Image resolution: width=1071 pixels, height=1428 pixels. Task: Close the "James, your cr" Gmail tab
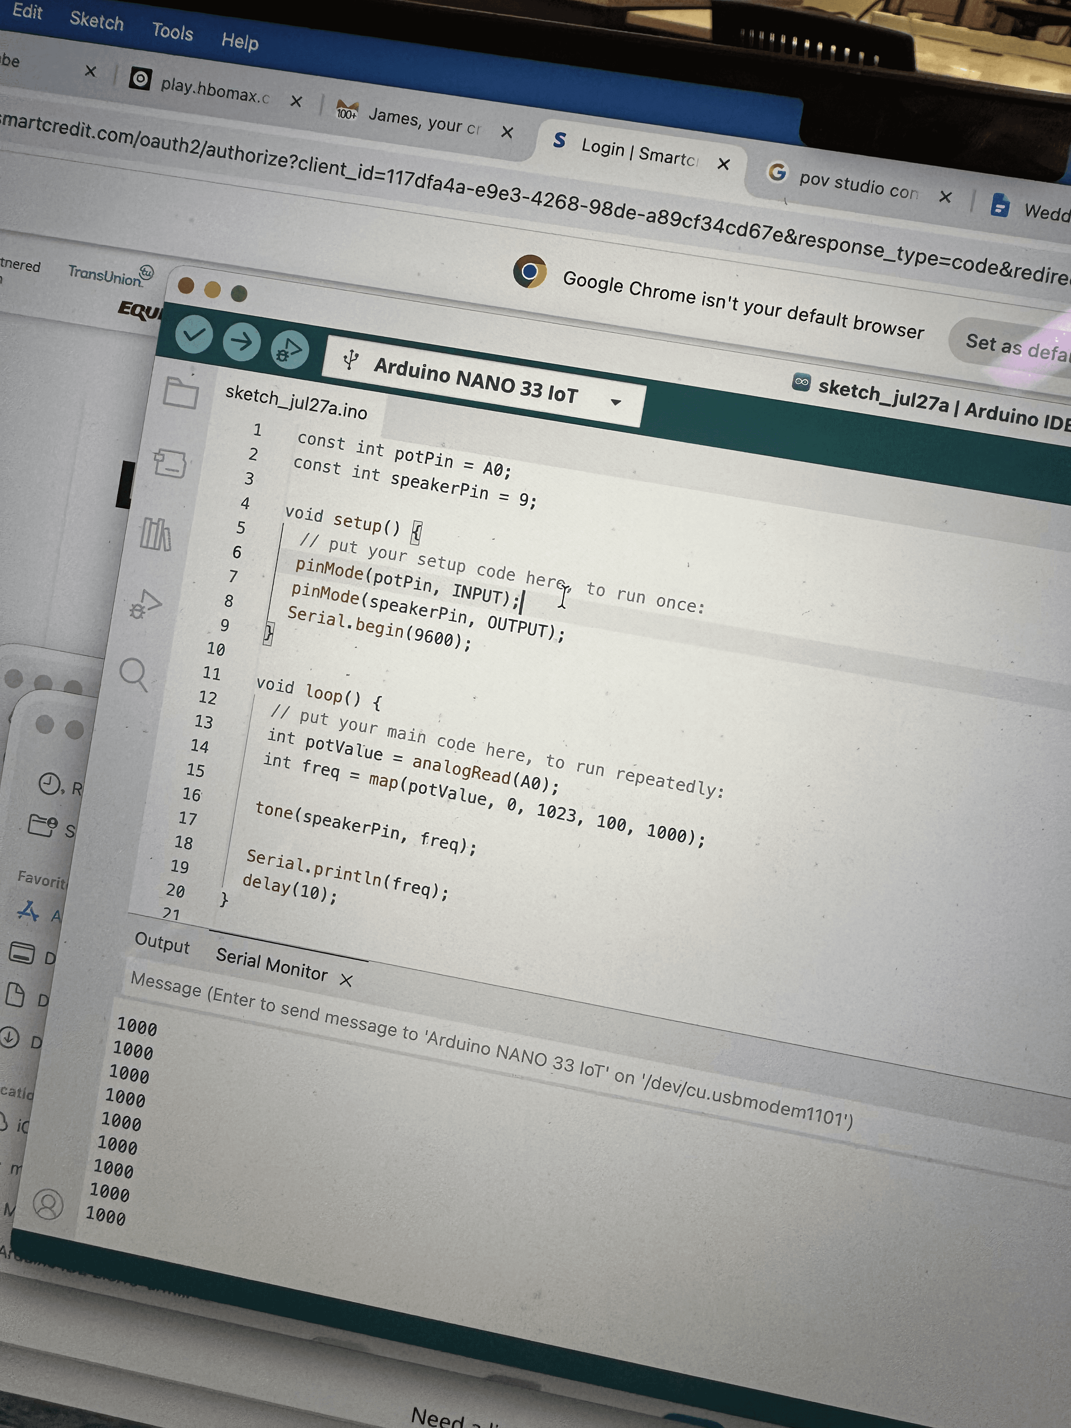(508, 132)
